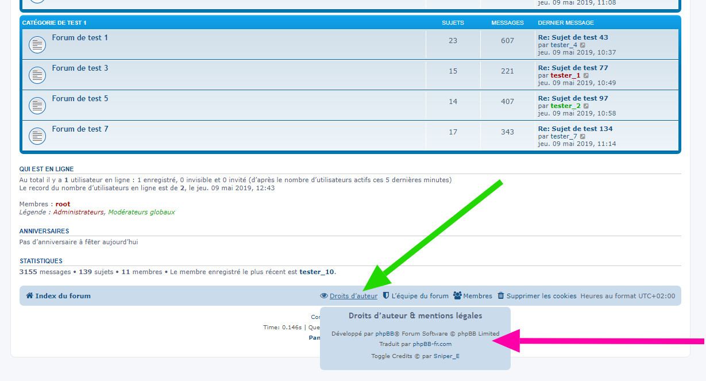The width and height of the screenshot is (706, 381).
Task: Open the Modérateurs globaux group link
Action: pos(141,212)
